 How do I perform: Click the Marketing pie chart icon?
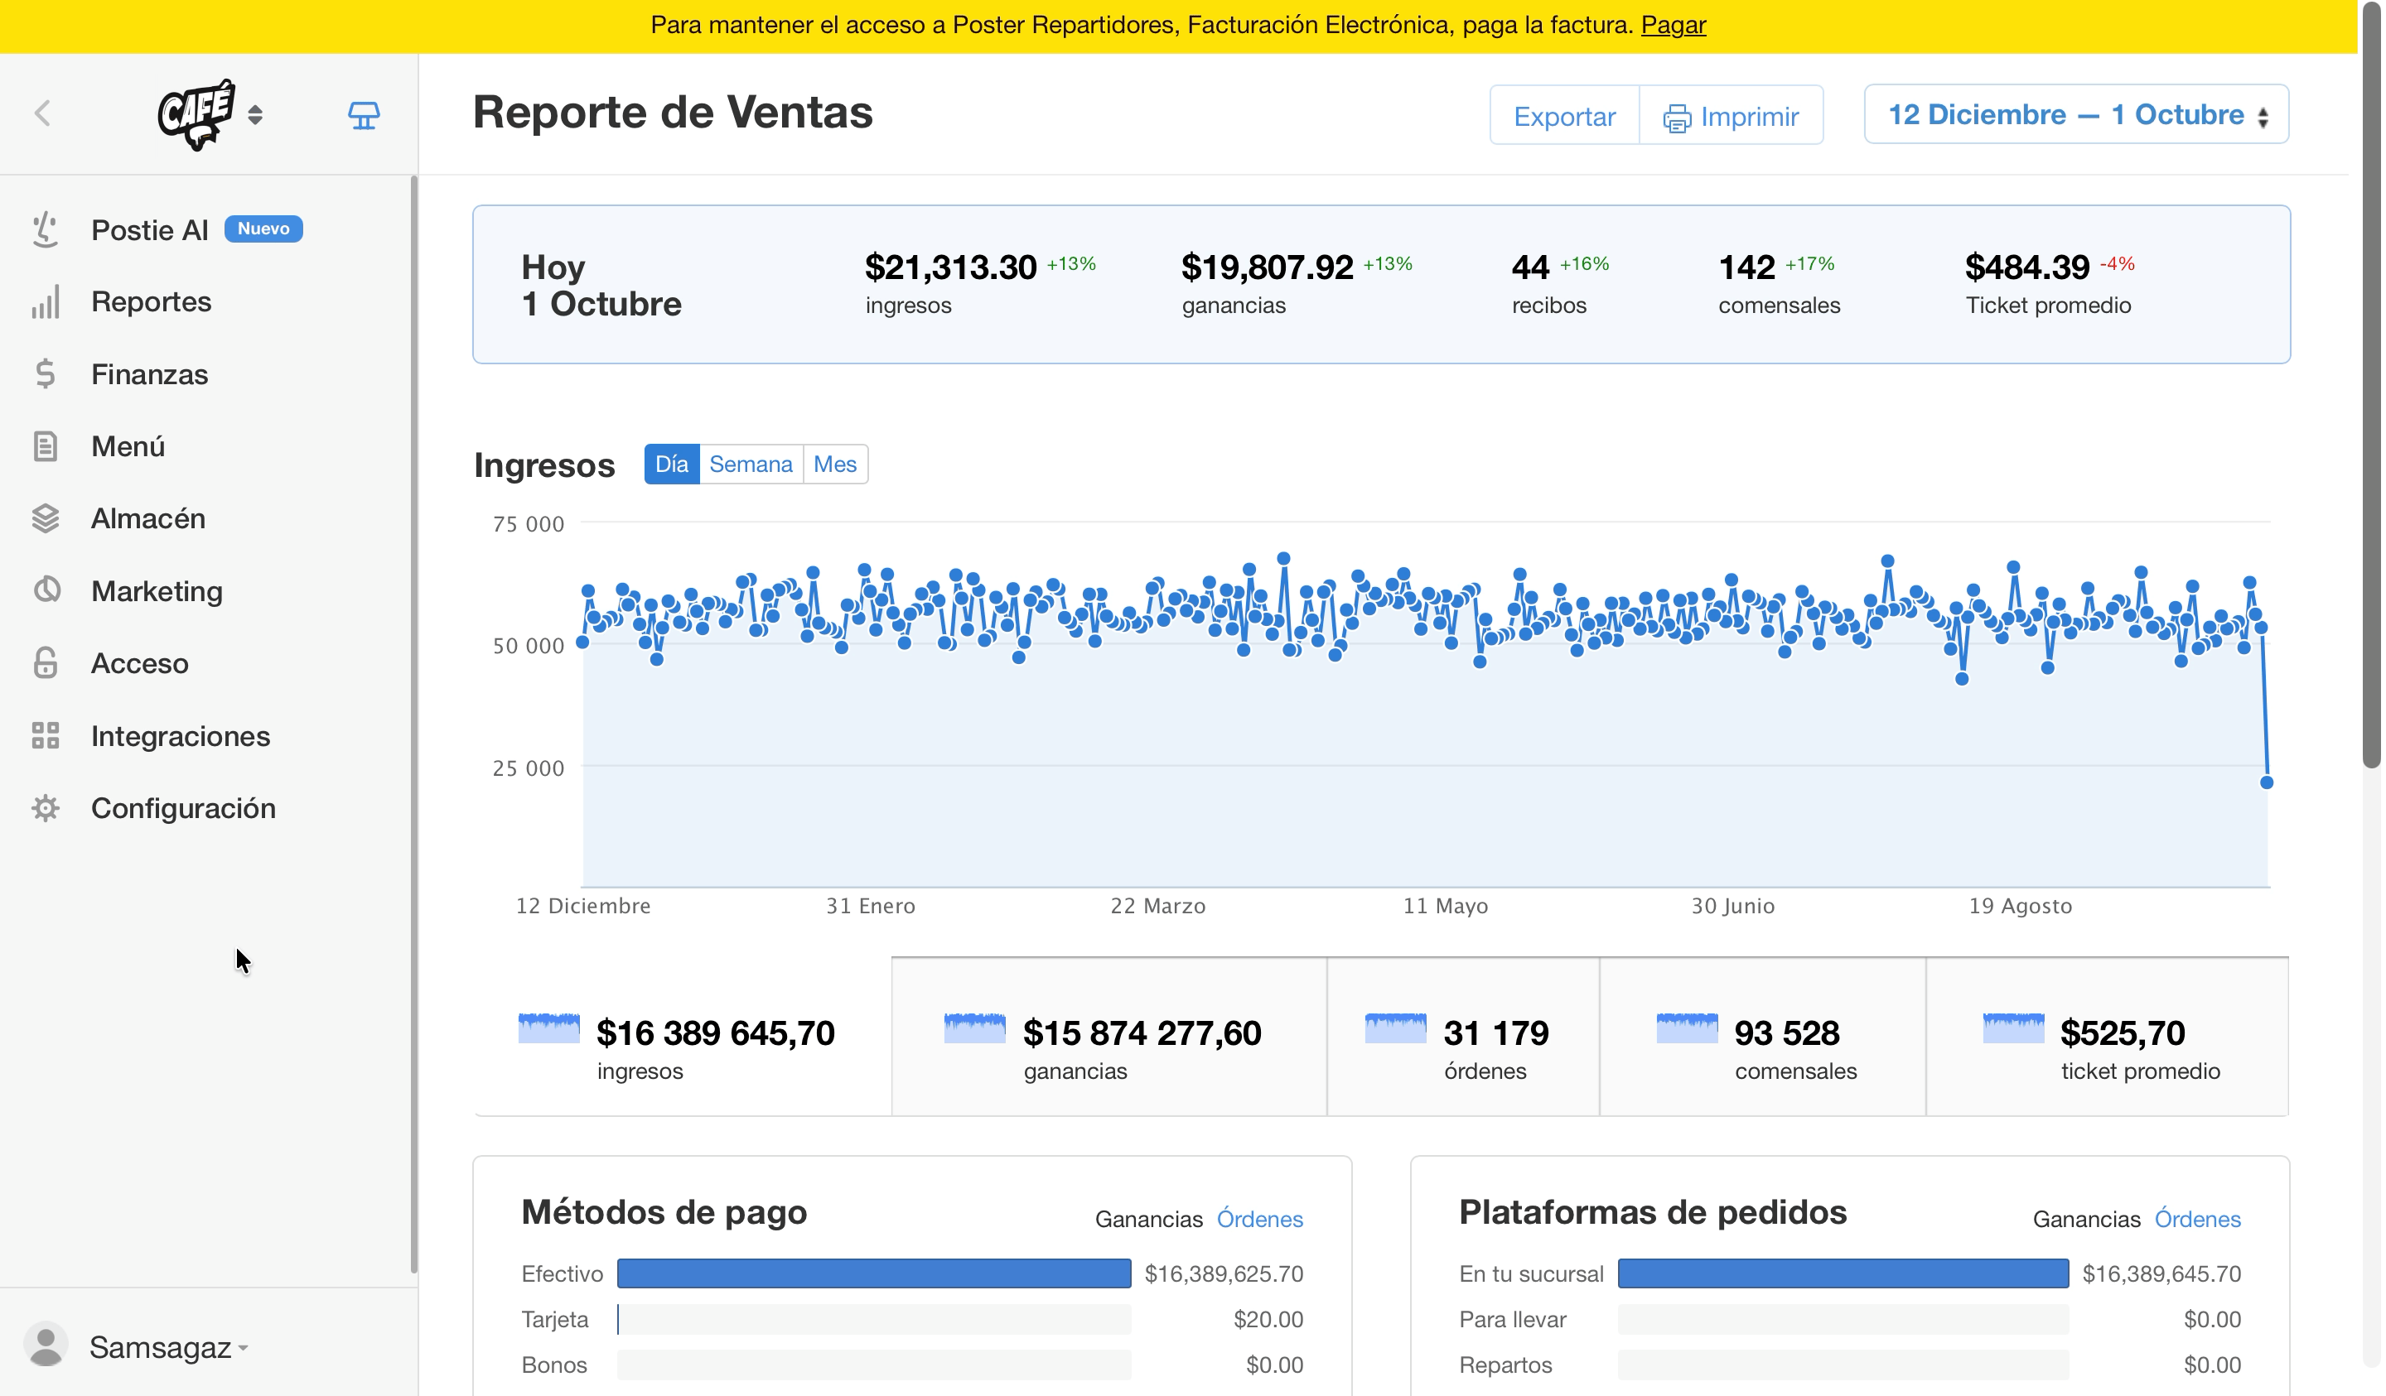pyautogui.click(x=46, y=590)
